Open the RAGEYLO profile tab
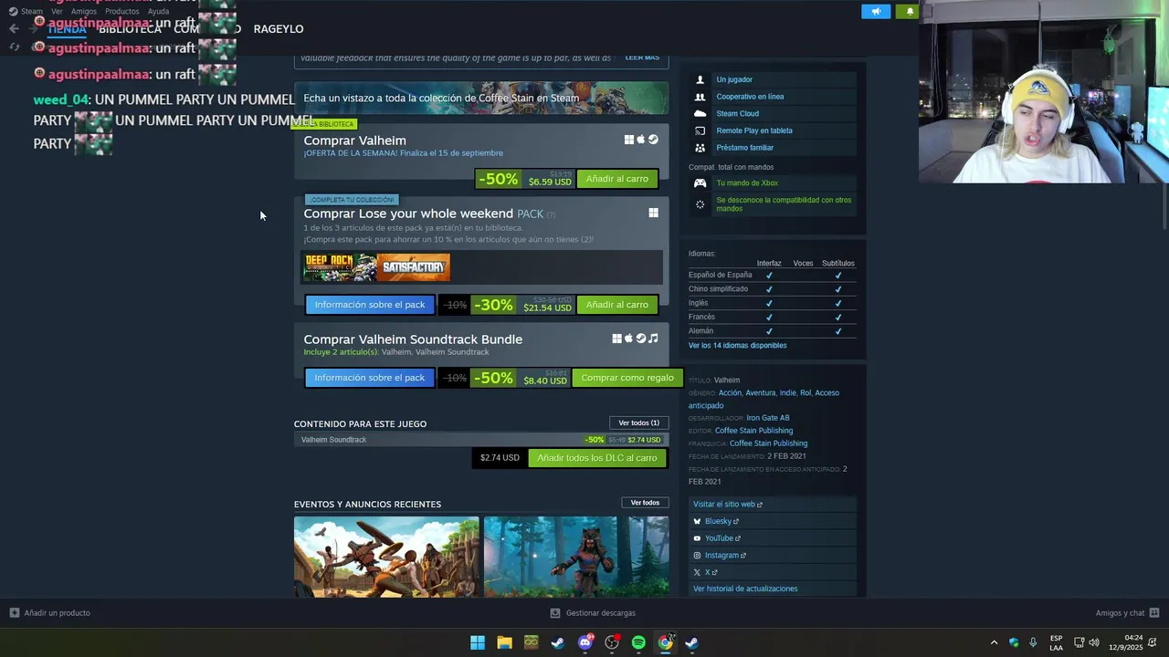The height and width of the screenshot is (657, 1169). pos(279,29)
